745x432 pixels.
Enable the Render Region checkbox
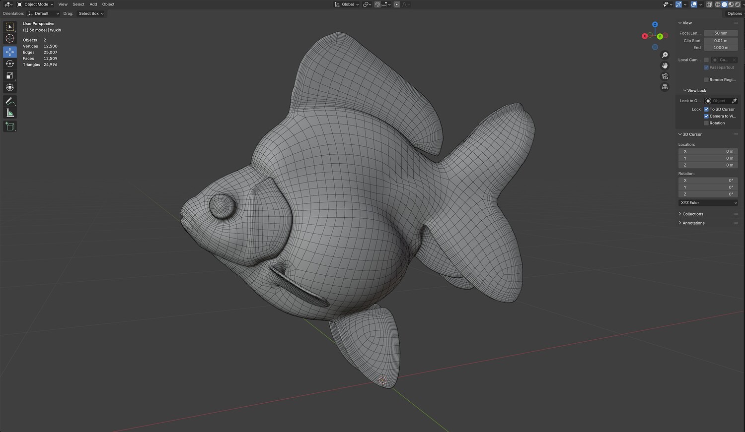click(x=706, y=80)
